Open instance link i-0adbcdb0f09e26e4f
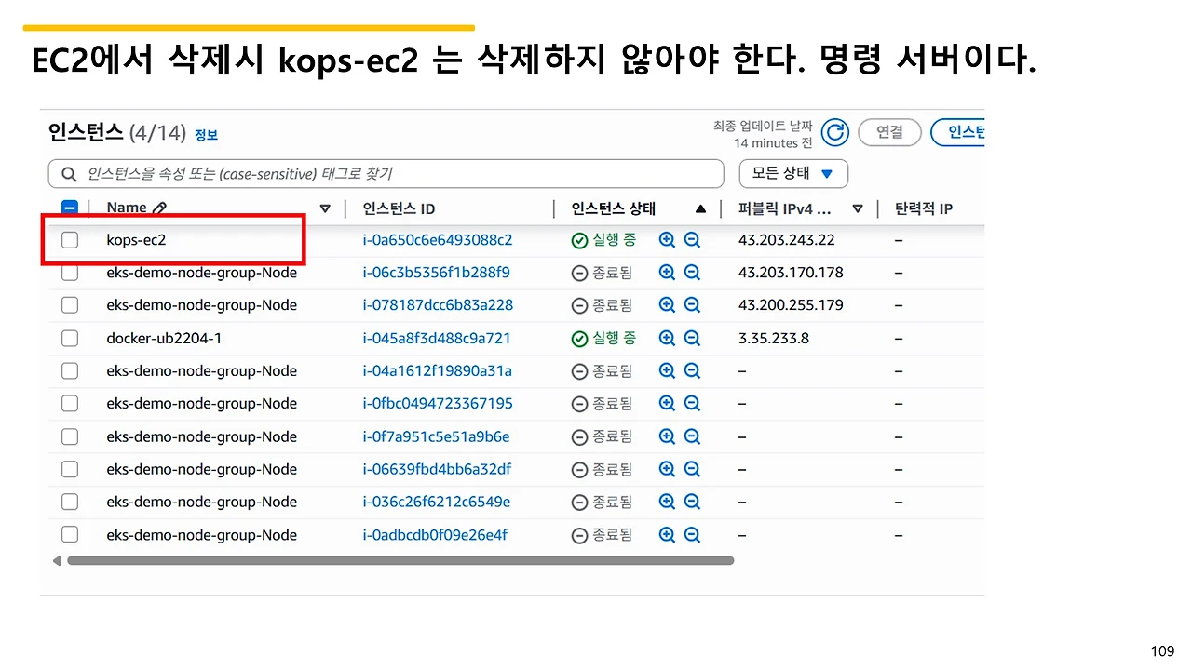 point(435,535)
